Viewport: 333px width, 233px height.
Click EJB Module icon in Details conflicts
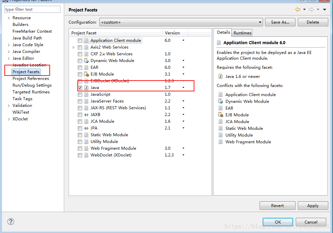(x=221, y=115)
